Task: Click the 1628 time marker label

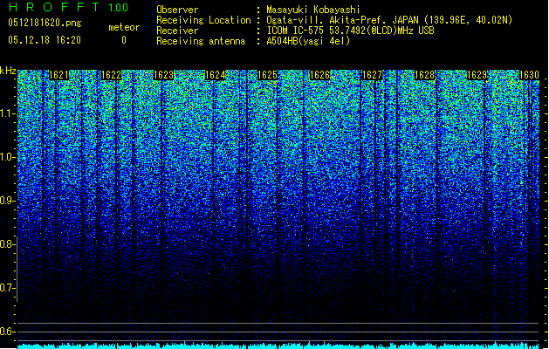Action: 425,75
